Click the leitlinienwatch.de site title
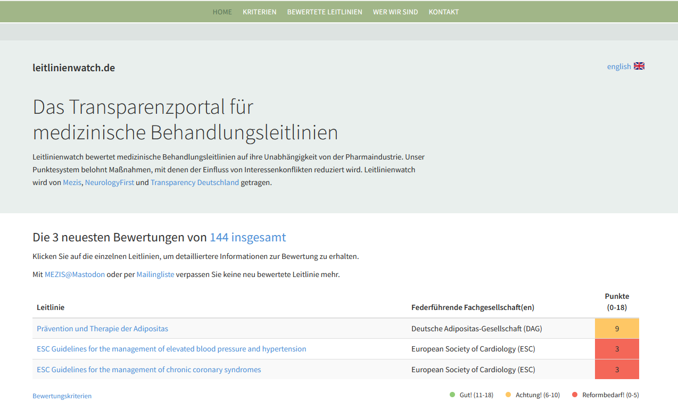The image size is (678, 419). [73, 68]
